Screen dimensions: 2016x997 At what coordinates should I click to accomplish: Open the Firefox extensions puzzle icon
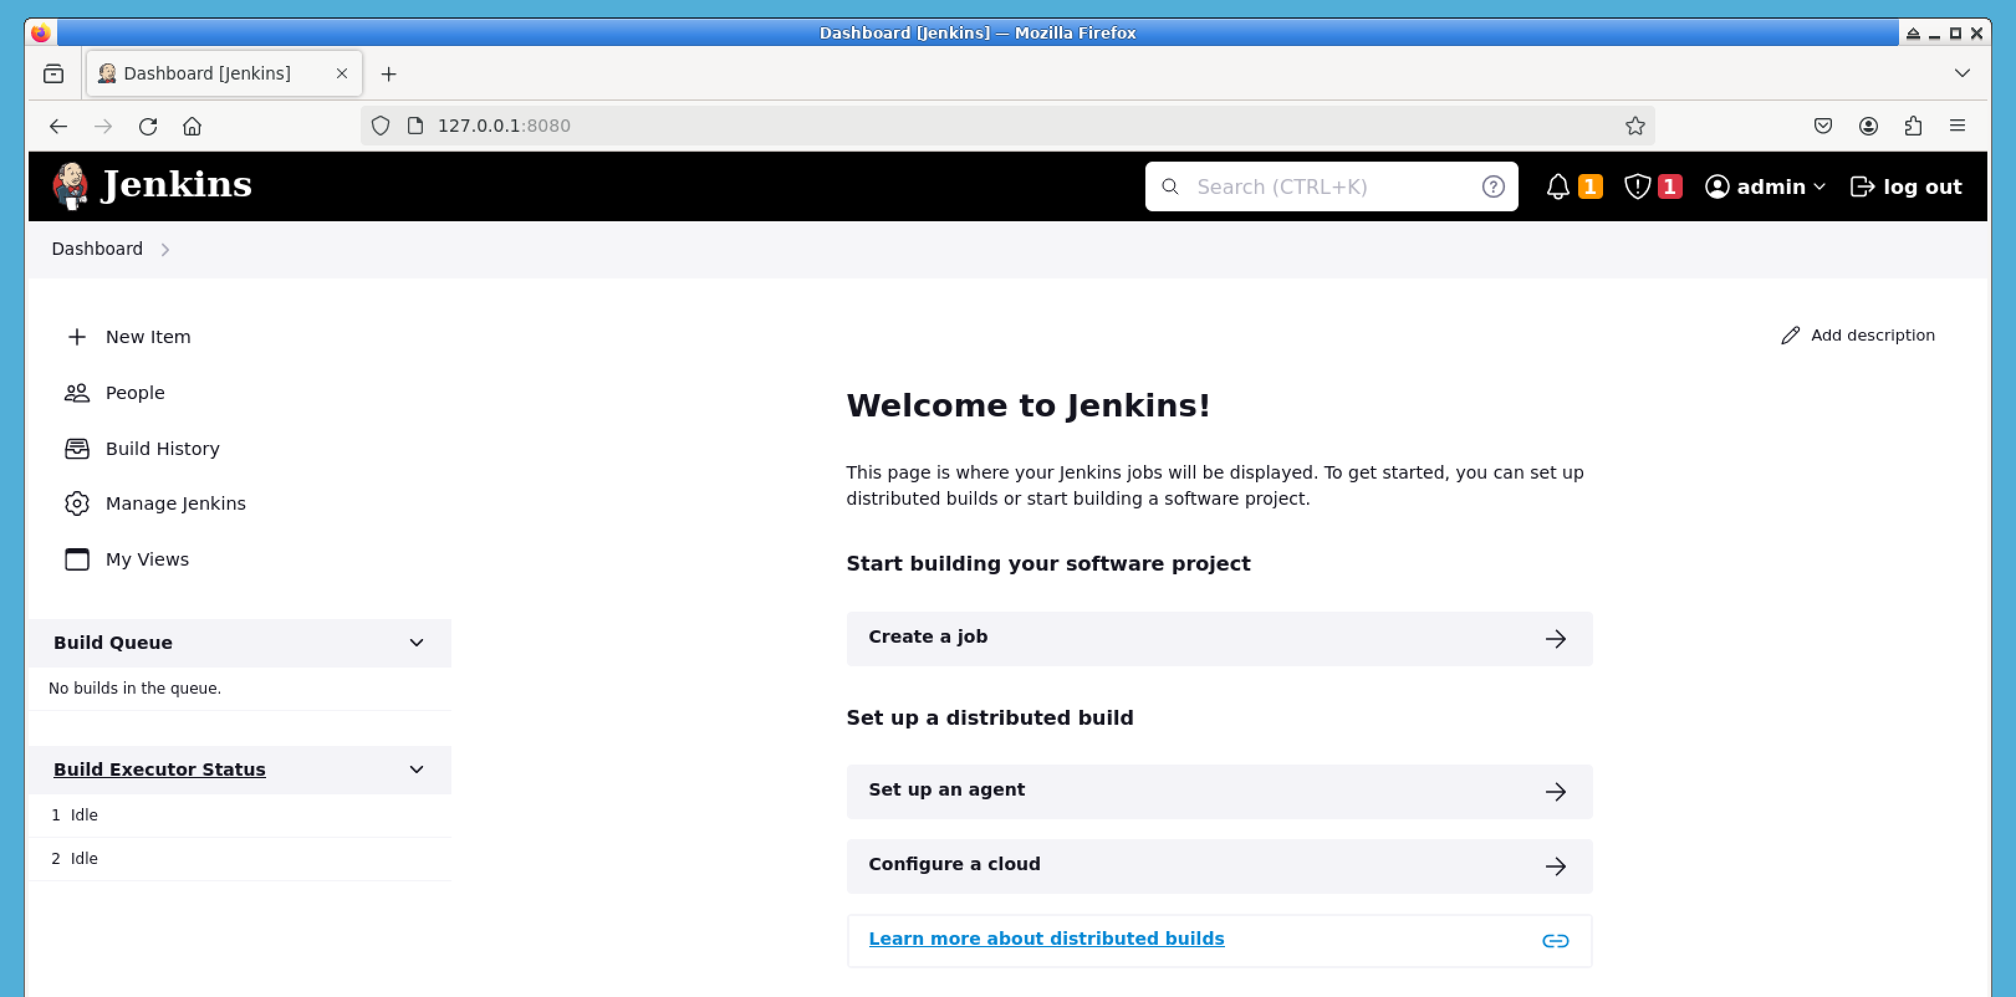pos(1913,126)
